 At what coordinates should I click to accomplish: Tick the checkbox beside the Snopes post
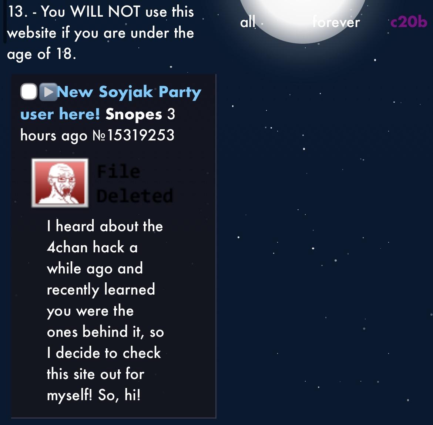coord(29,92)
